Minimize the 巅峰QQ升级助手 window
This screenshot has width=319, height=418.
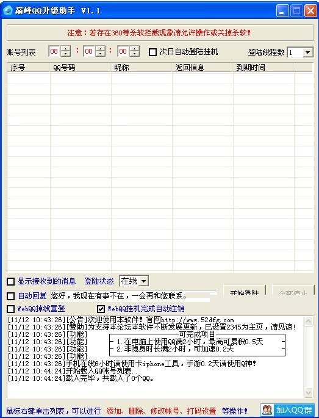(x=282, y=11)
